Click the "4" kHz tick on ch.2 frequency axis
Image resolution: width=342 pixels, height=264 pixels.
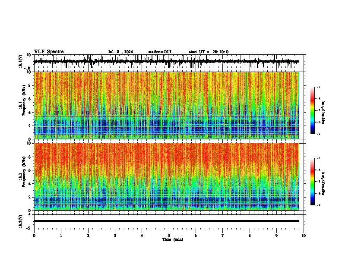click(x=30, y=184)
